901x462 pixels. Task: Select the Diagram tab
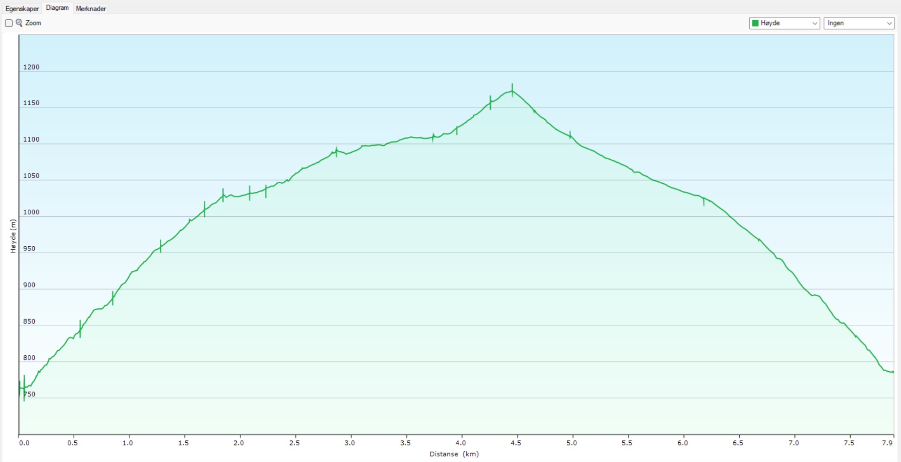point(57,8)
